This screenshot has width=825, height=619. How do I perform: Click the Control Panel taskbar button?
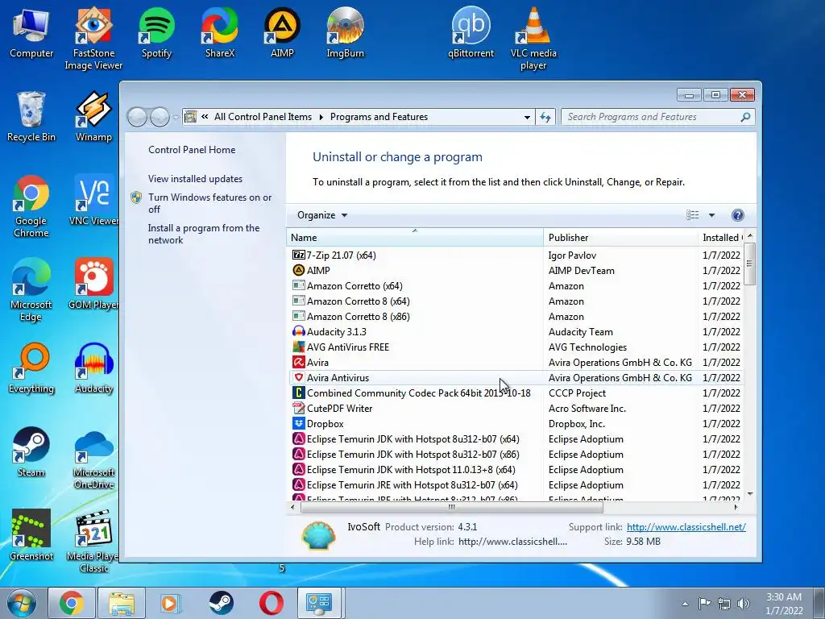click(319, 603)
